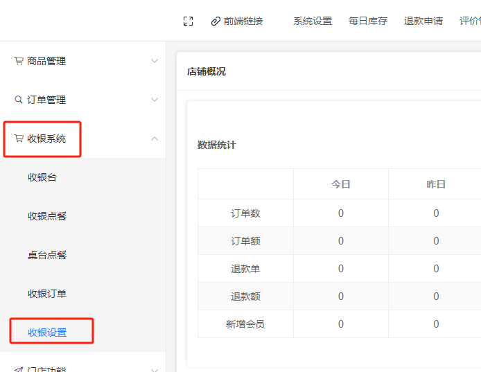Viewport: 481px width, 372px height.
Task: Collapse the 收银系统 chevron arrow
Action: click(155, 139)
